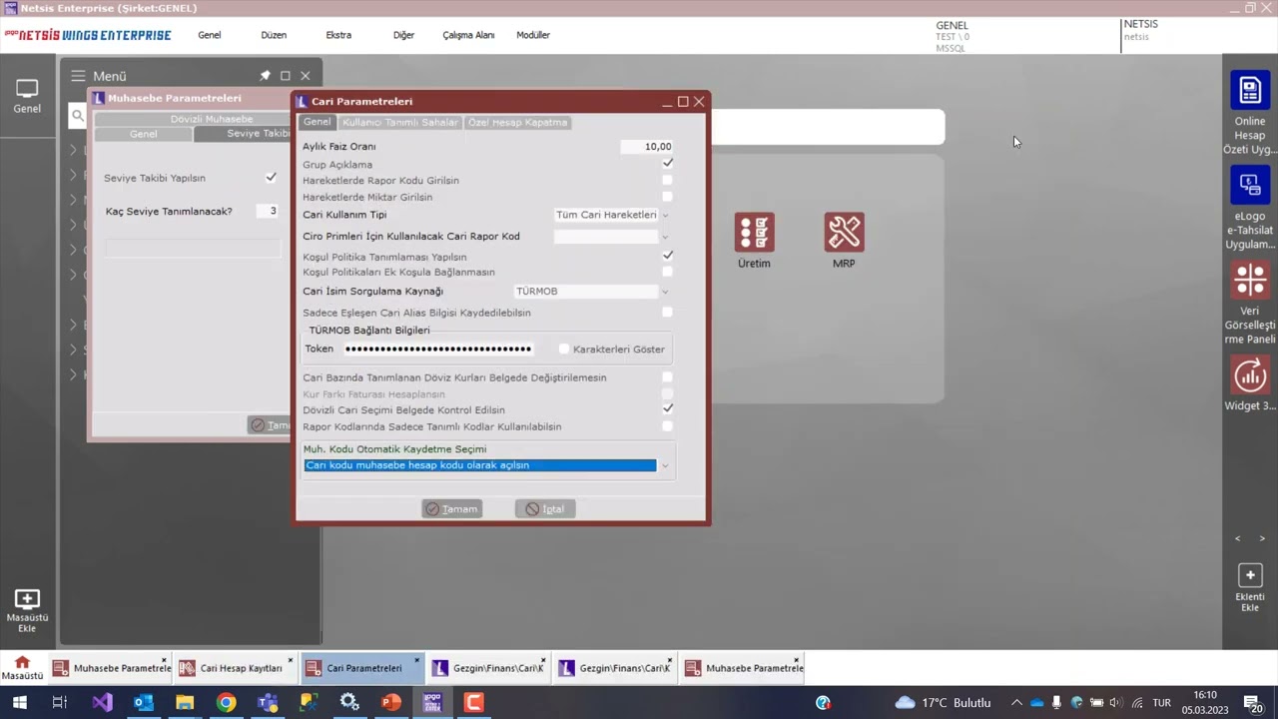Open the Modüller menu

533,35
